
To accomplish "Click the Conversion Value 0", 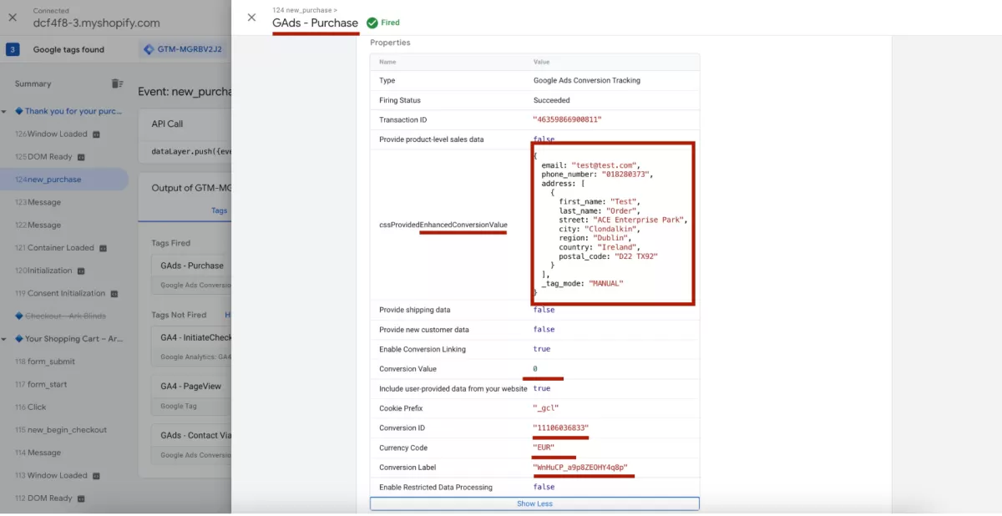I will [535, 369].
